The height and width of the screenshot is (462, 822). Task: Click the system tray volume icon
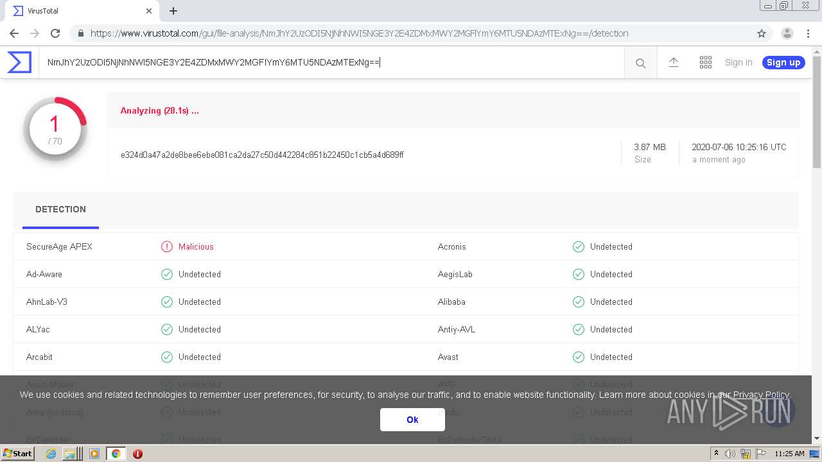point(730,454)
